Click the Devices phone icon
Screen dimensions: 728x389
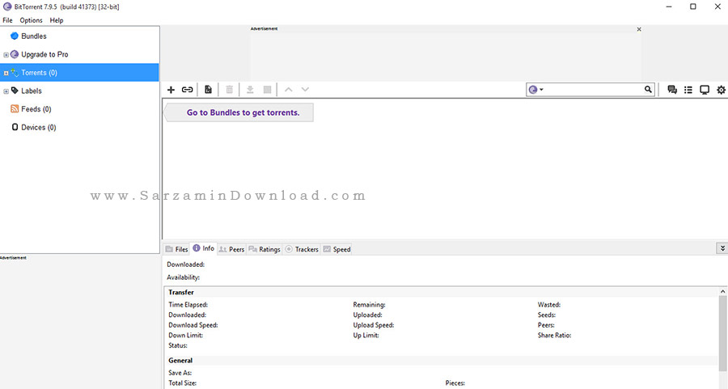tap(15, 127)
